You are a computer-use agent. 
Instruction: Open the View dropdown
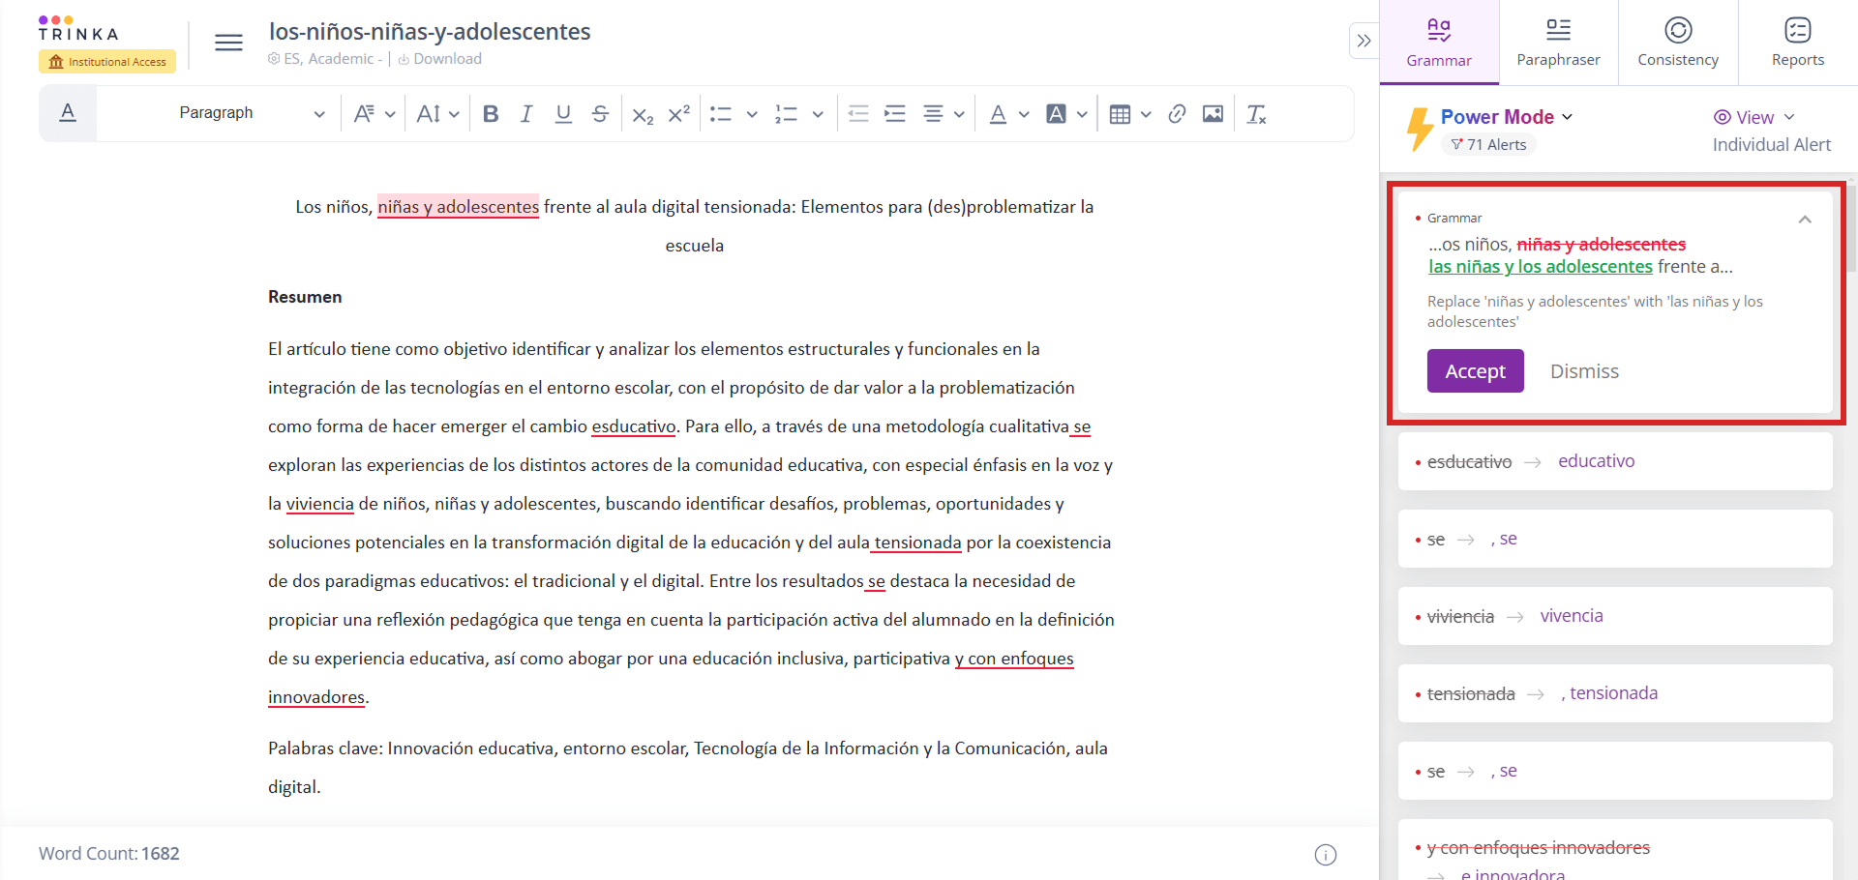(x=1754, y=117)
